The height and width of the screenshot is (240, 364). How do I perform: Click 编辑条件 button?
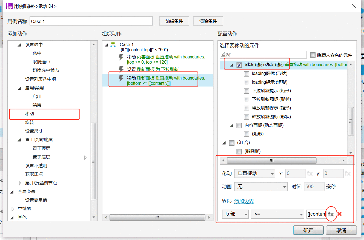pyautogui.click(x=174, y=21)
